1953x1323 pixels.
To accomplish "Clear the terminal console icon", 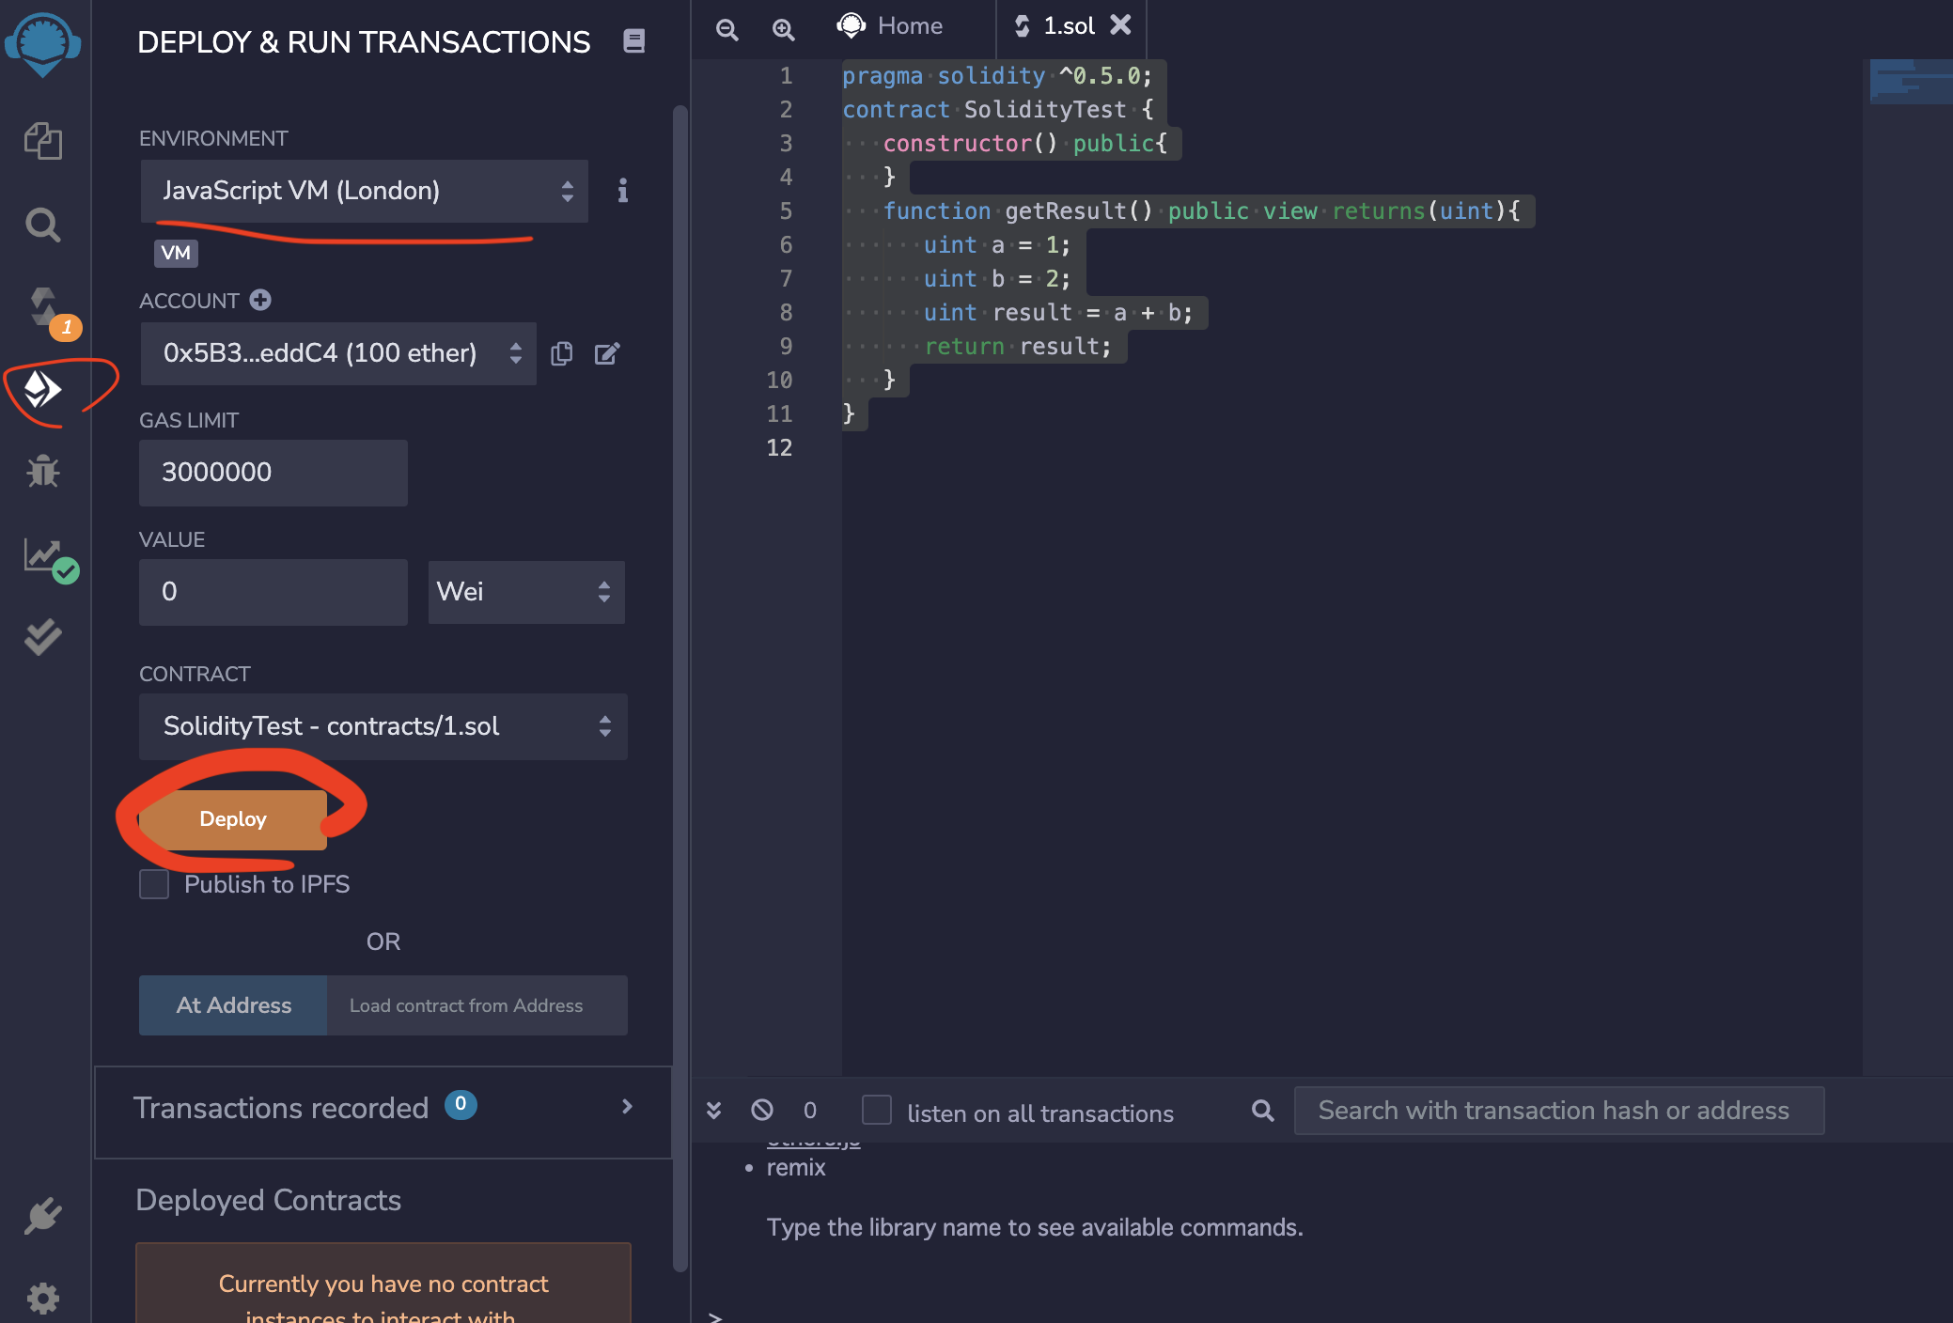I will (x=762, y=1111).
